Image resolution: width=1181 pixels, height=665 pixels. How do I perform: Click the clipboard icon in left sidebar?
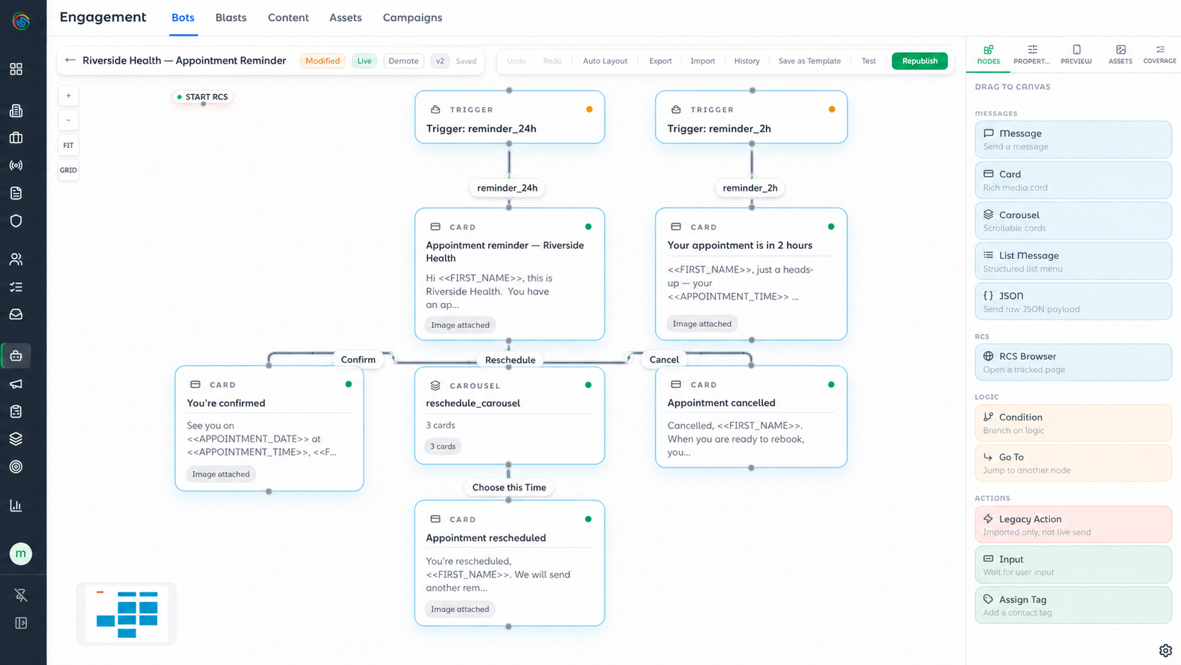pyautogui.click(x=16, y=411)
